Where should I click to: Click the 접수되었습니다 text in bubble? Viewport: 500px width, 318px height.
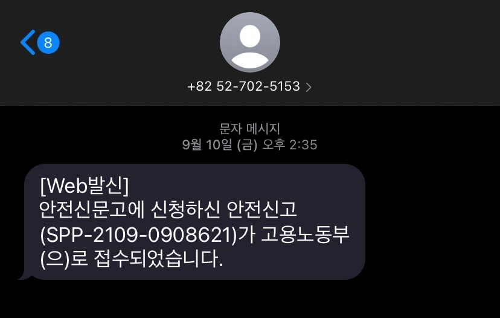156,259
